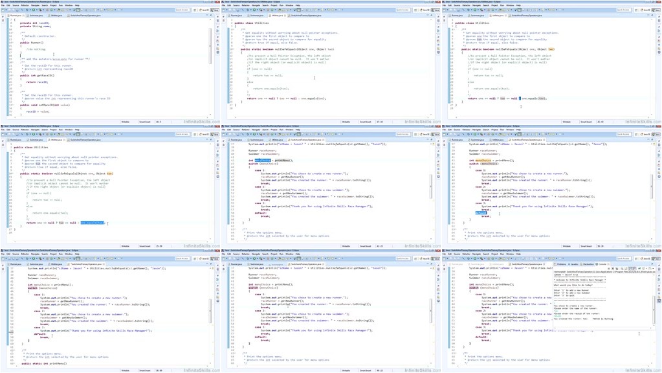This screenshot has width=662, height=373.
Task: Switch to Swimmer.java tab in Runner code frame
Action: click(x=34, y=15)
